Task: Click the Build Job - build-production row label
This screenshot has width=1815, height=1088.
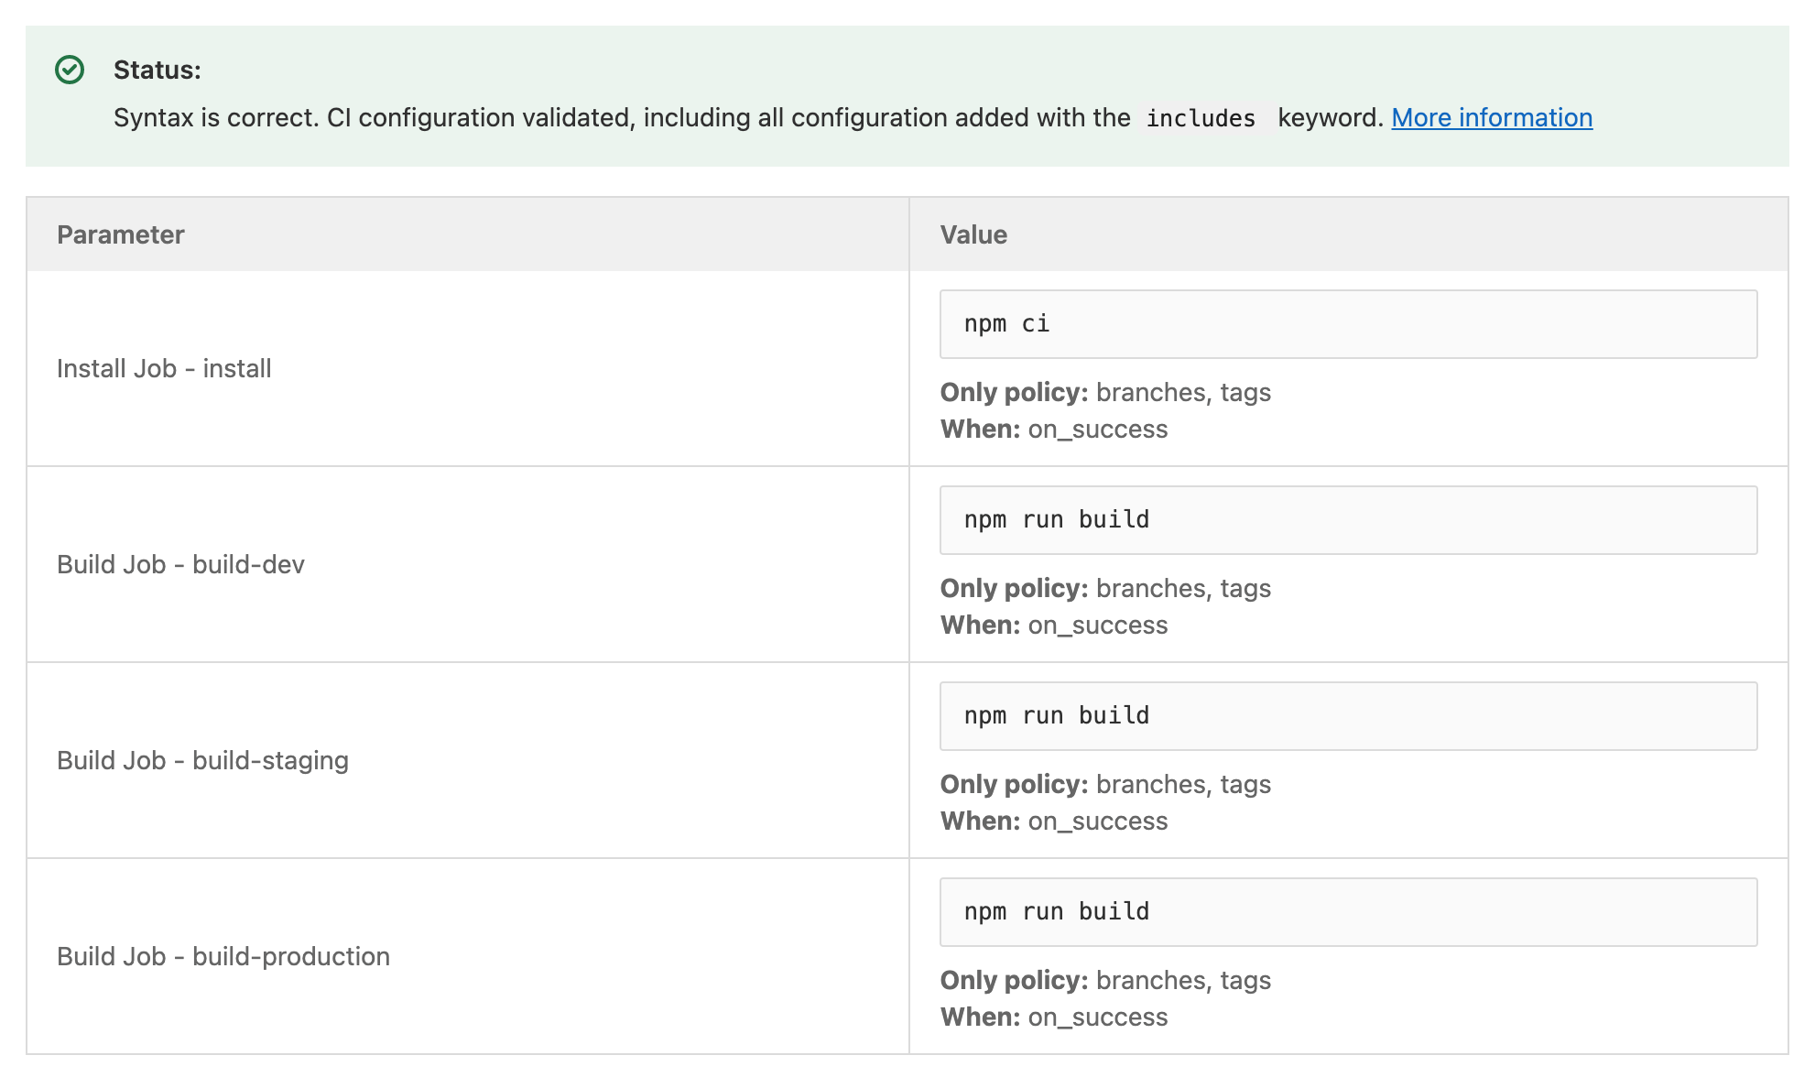Action: point(223,956)
